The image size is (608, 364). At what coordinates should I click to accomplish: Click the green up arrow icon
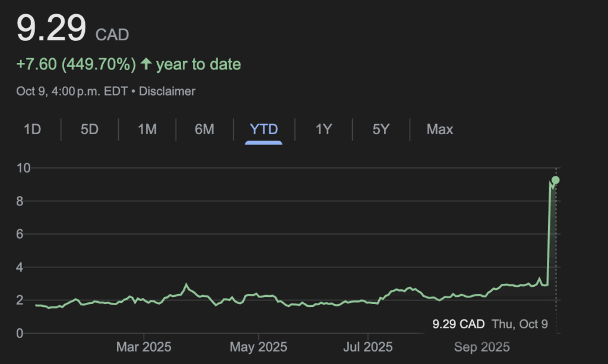[146, 64]
